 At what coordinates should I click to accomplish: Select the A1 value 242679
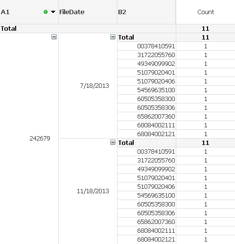pyautogui.click(x=40, y=139)
